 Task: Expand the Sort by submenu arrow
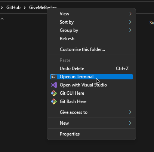pos(130,22)
